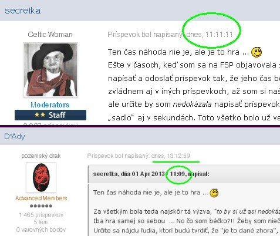Click the rolling-eyes smiley in secretka's post
The width and height of the screenshot is (280, 236).
pyautogui.click(x=257, y=52)
